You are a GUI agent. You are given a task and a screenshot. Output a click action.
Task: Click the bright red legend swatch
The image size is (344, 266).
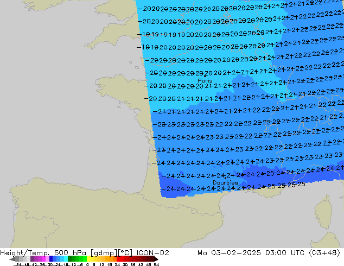(118, 259)
